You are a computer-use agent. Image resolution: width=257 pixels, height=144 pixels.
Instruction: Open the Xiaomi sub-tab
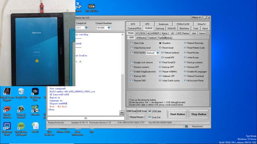[202, 33]
